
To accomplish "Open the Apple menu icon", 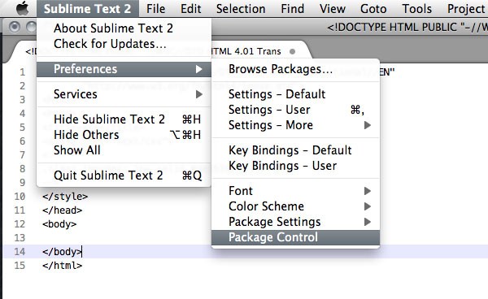I will pos(22,8).
